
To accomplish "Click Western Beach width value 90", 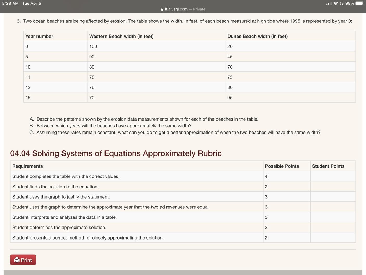I will pos(92,57).
